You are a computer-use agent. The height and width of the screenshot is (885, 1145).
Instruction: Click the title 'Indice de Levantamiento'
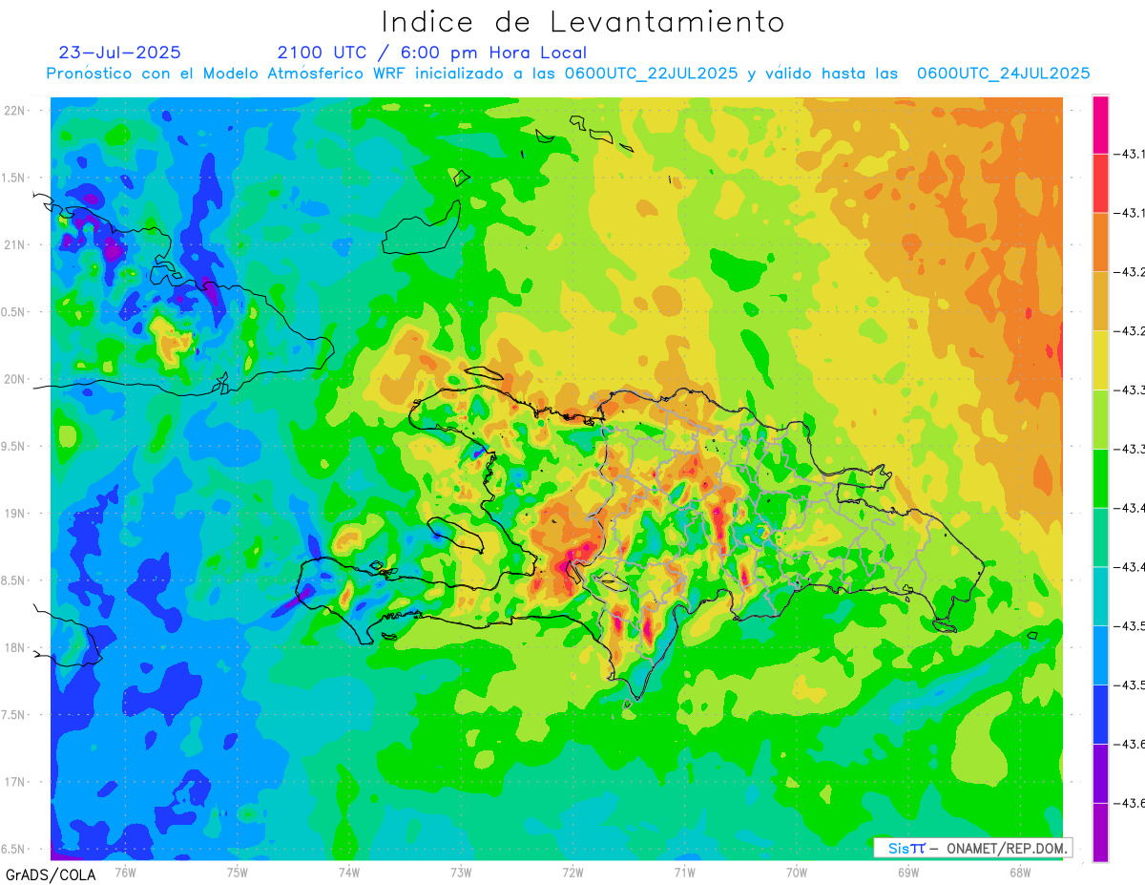[x=583, y=21]
